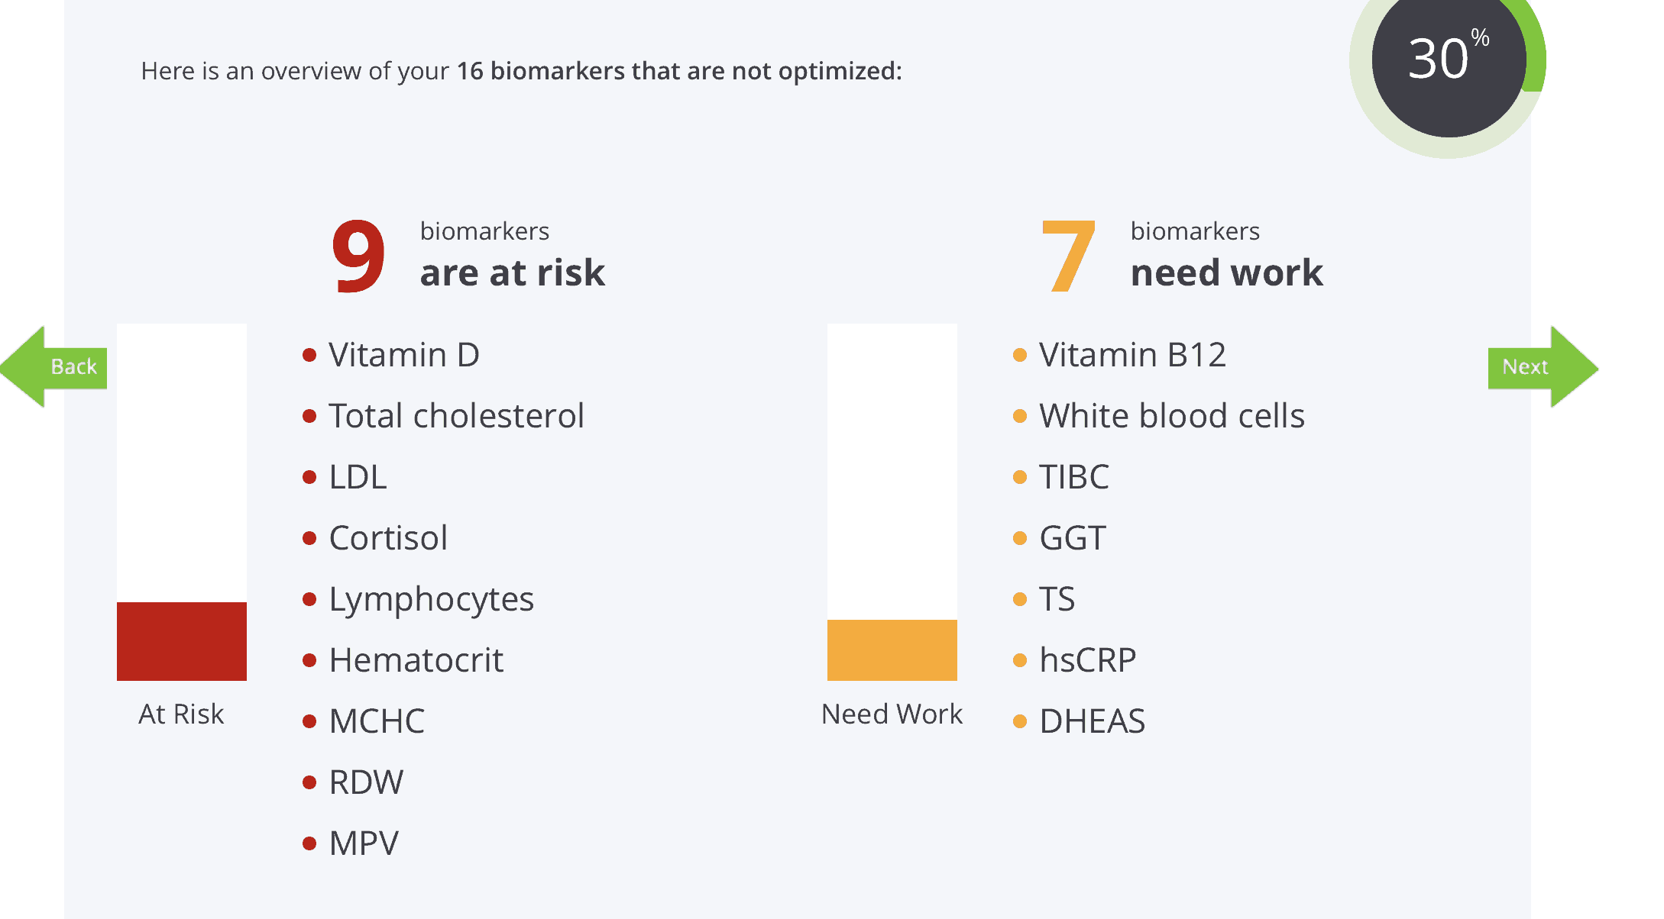Click the green Next arrow
Viewport: 1664px width, 919px height.
pos(1543,367)
